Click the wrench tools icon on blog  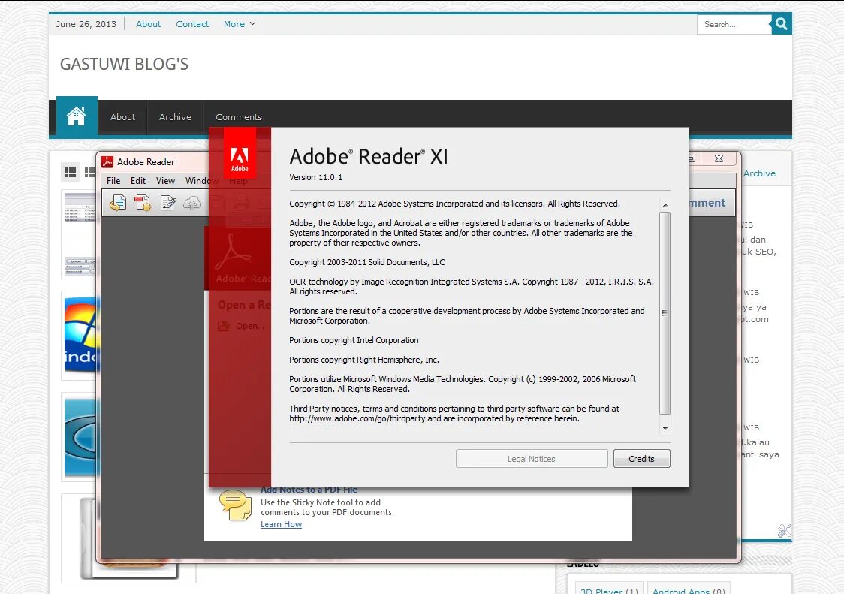click(784, 530)
